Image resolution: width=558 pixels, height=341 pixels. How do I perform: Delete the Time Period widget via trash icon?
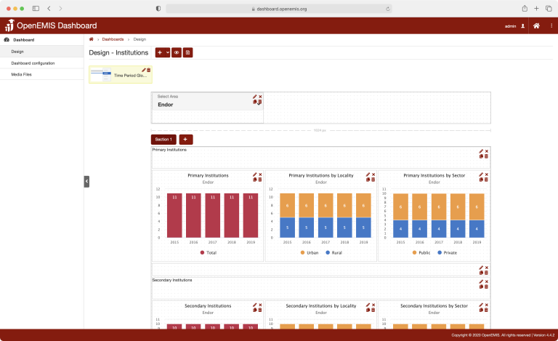[x=149, y=70]
